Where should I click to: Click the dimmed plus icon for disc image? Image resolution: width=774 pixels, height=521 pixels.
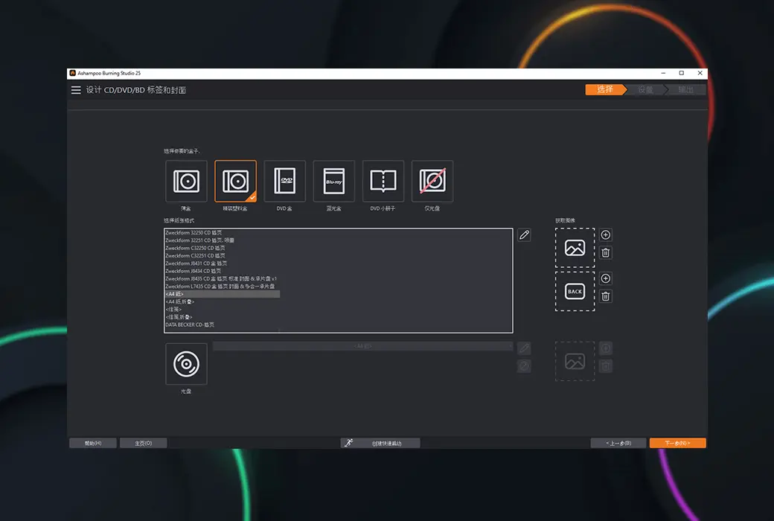tap(606, 348)
